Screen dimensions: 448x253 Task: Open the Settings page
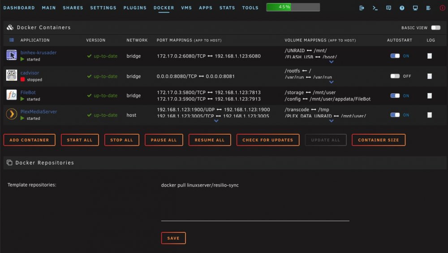click(x=103, y=8)
